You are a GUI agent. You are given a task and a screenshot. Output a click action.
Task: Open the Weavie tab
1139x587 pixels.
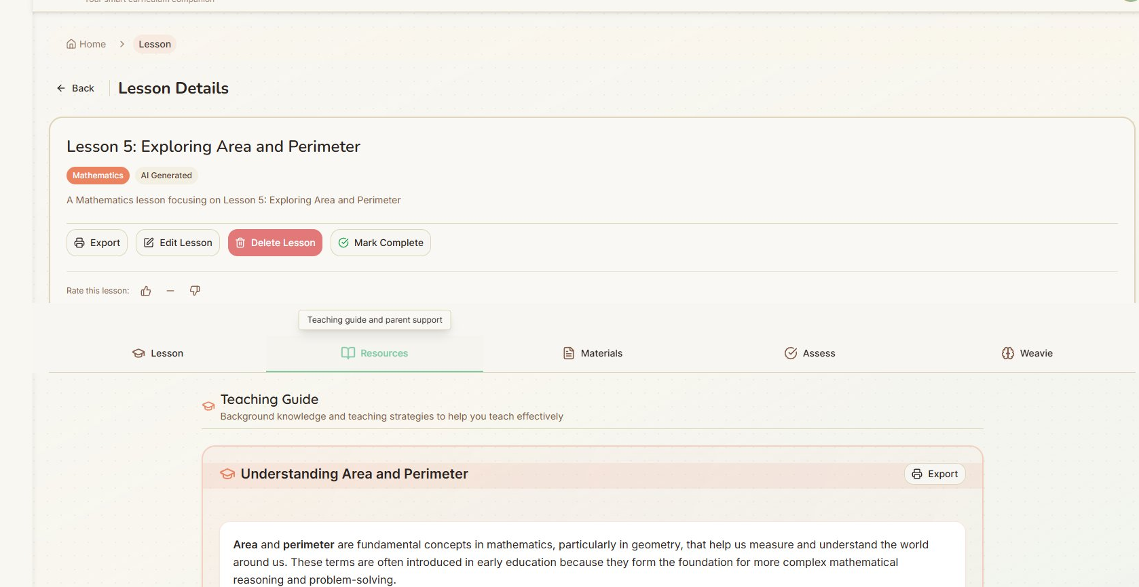(1027, 353)
